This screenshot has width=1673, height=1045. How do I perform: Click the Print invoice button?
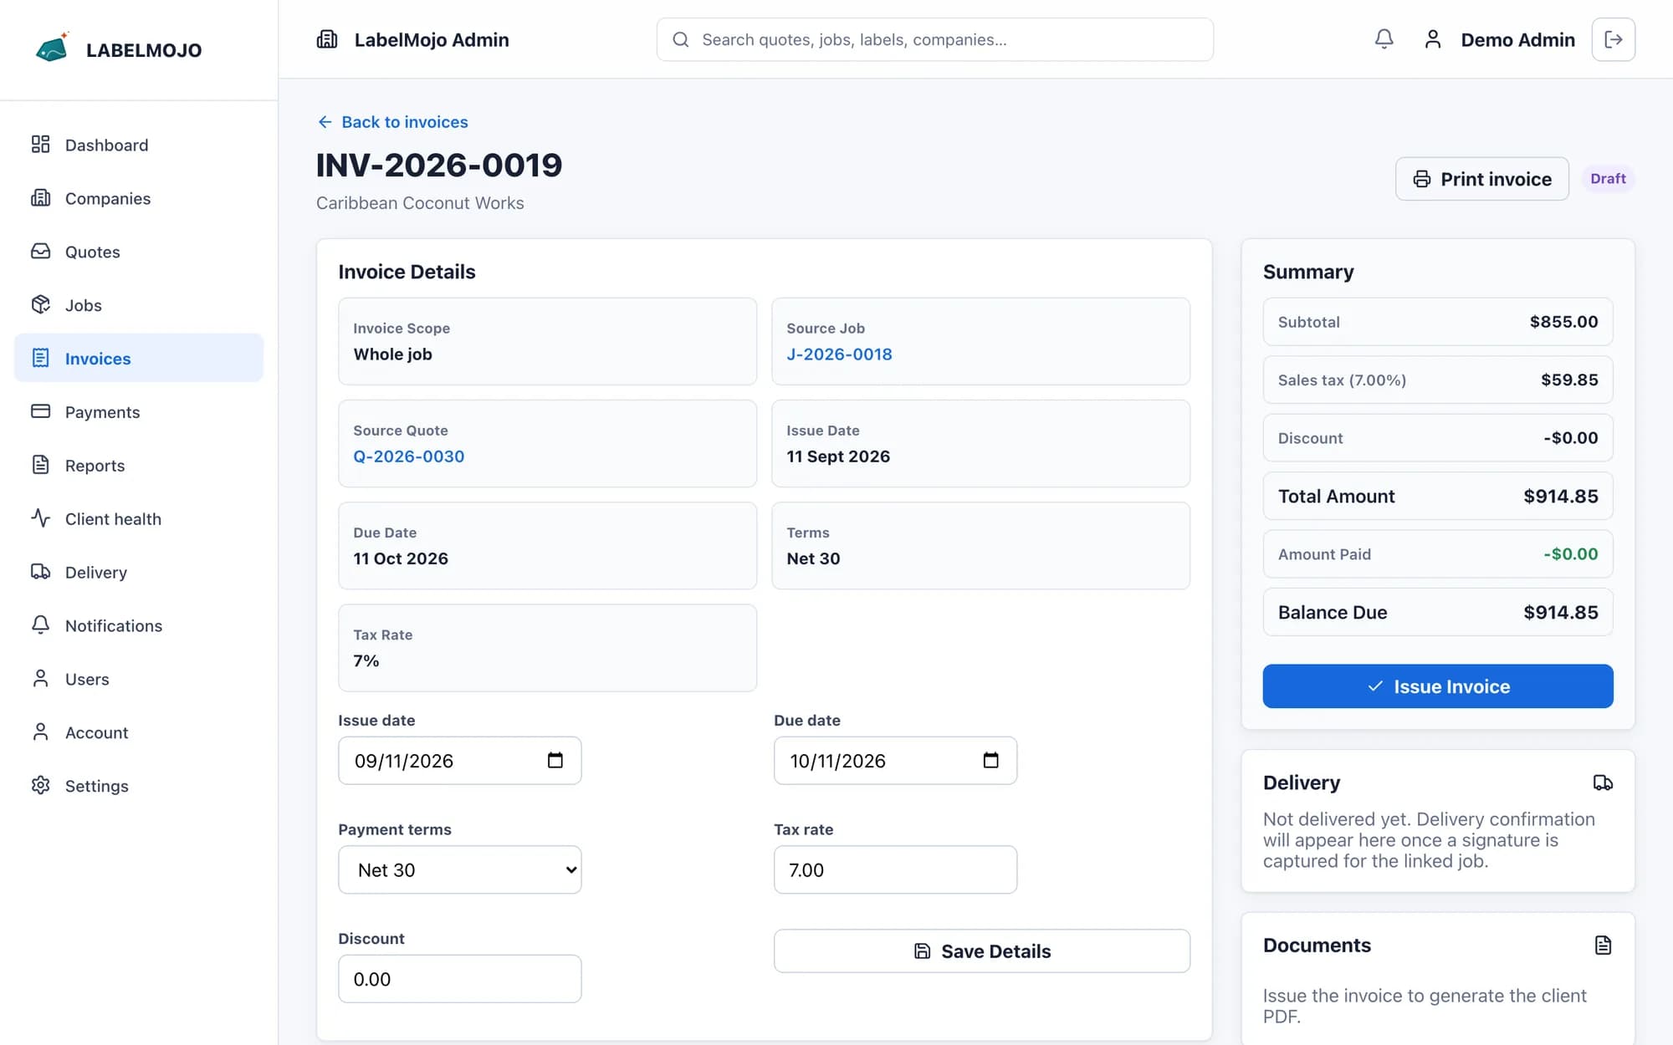click(x=1481, y=179)
